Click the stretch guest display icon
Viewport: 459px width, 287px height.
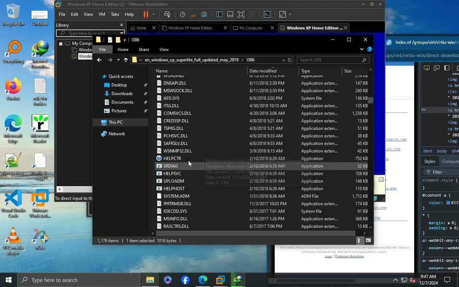pos(283,14)
